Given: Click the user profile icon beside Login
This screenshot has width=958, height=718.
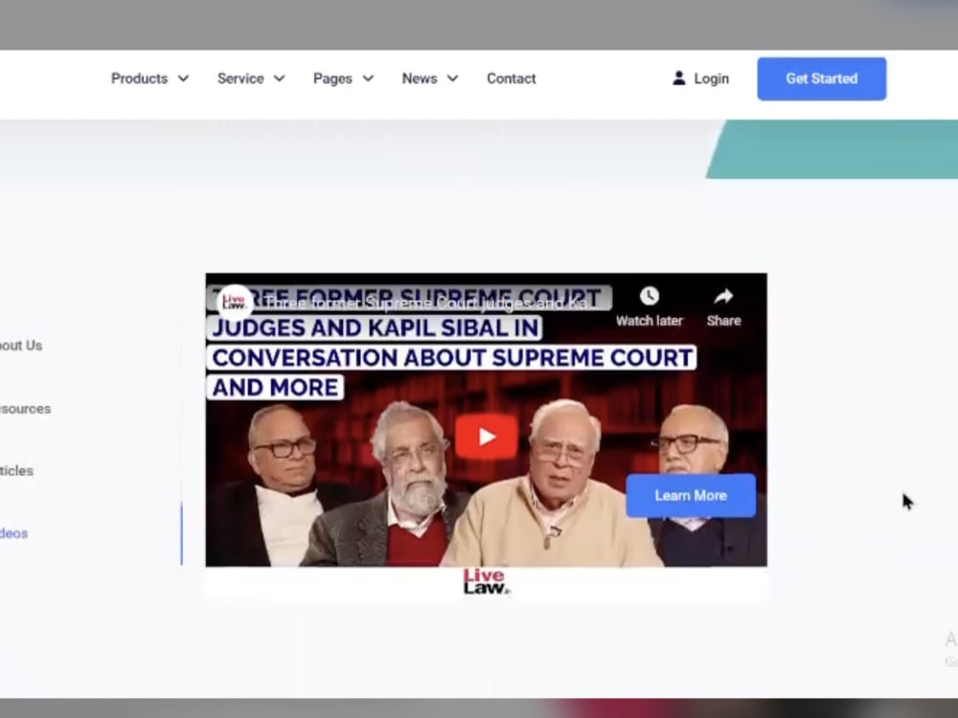Looking at the screenshot, I should tap(679, 79).
